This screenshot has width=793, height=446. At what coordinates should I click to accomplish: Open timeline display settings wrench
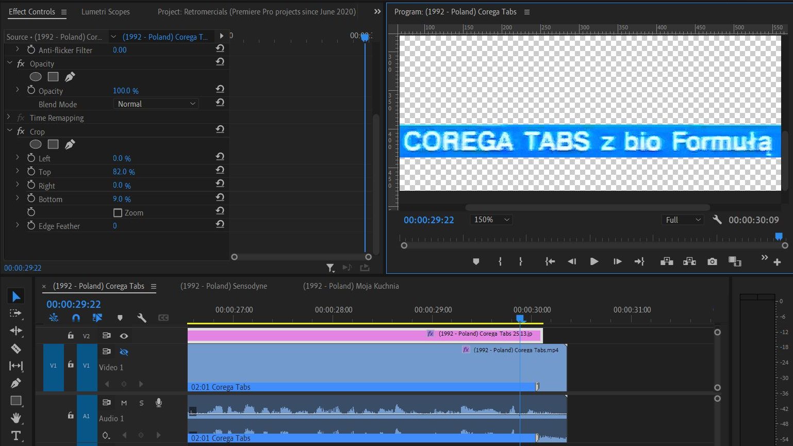pyautogui.click(x=142, y=318)
